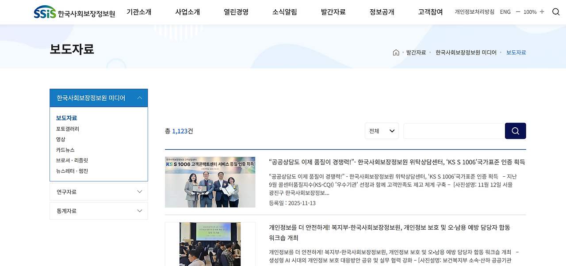The image size is (566, 266).
Task: Click the workshop article summary paragraph
Action: point(394,256)
